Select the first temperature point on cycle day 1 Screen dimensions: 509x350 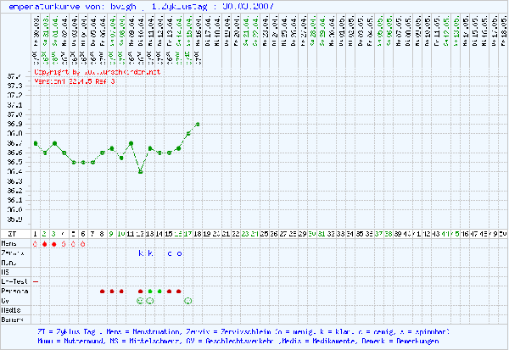click(36, 143)
